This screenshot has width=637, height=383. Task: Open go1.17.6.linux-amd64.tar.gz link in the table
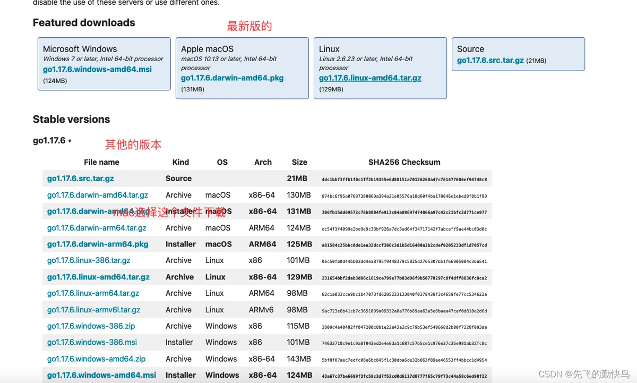click(x=98, y=277)
